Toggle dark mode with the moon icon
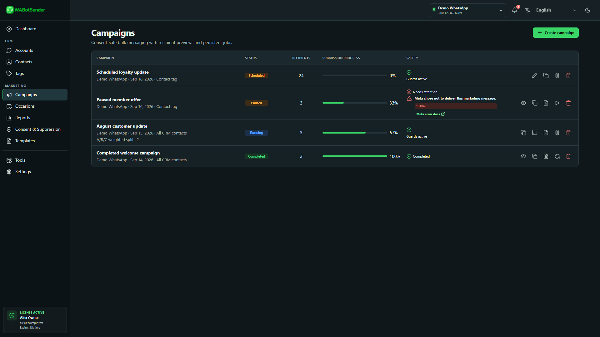 point(588,10)
